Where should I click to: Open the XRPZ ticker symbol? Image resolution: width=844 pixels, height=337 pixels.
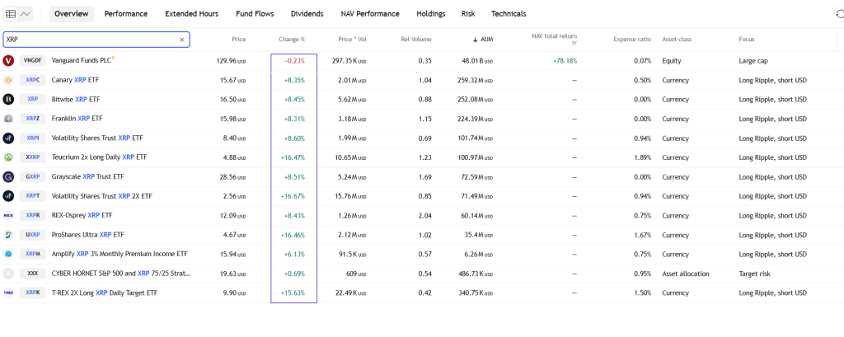click(x=33, y=119)
